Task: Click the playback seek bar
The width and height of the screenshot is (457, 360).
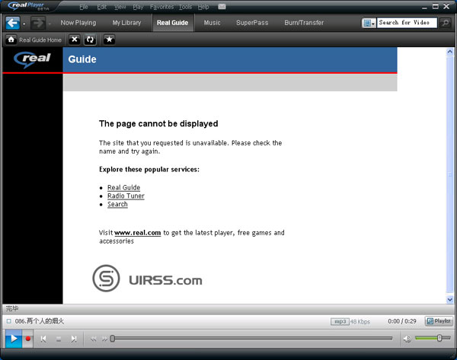Action: pos(251,339)
